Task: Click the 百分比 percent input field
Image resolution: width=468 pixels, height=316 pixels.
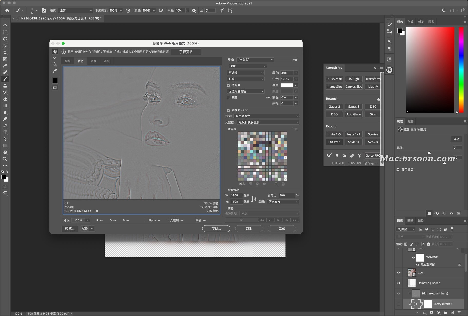Action: 287,195
